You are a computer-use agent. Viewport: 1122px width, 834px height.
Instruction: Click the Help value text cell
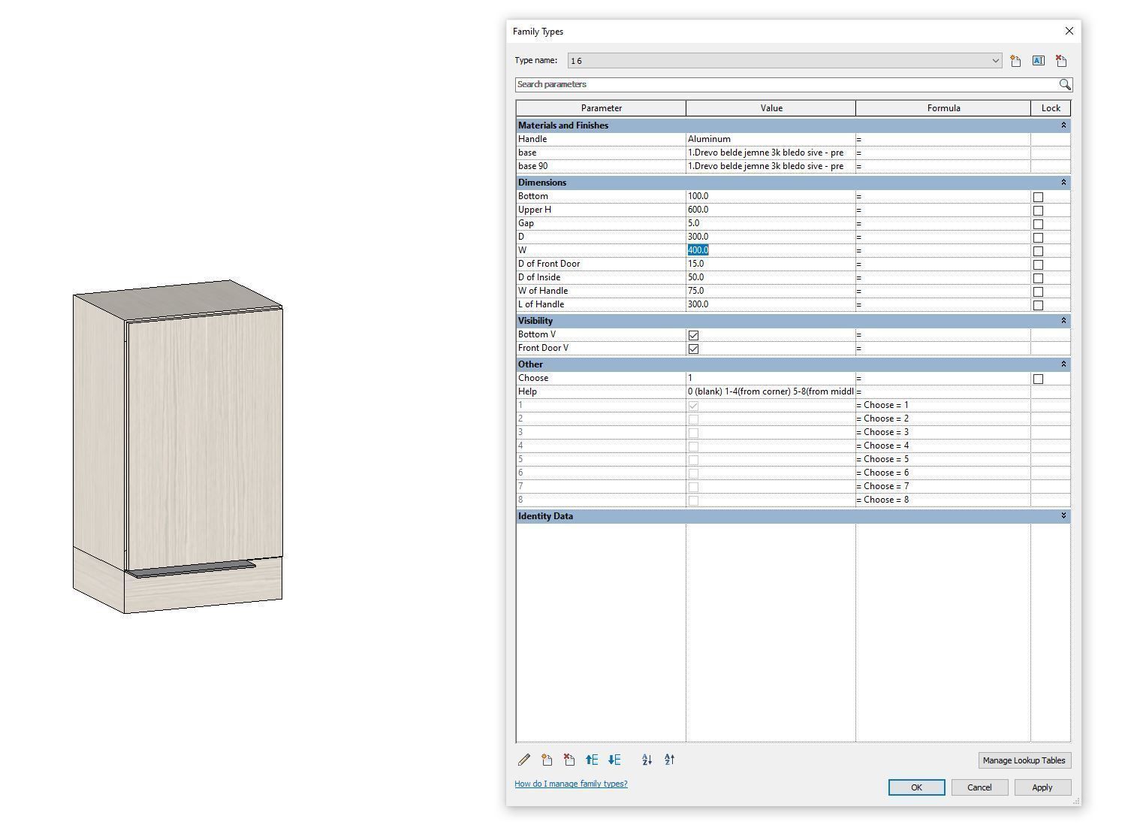coord(771,391)
